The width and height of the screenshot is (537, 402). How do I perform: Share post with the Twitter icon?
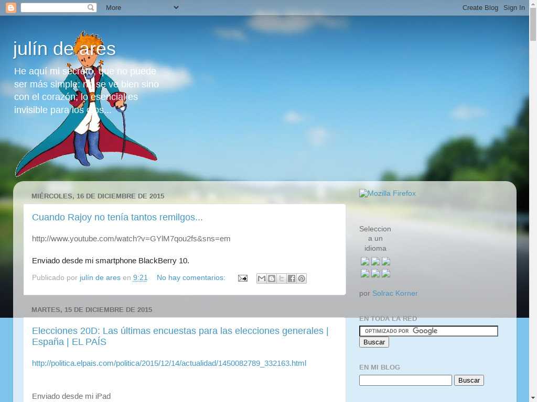point(282,278)
